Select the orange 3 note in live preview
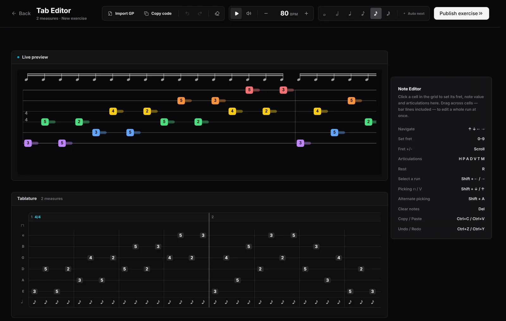 point(215,100)
